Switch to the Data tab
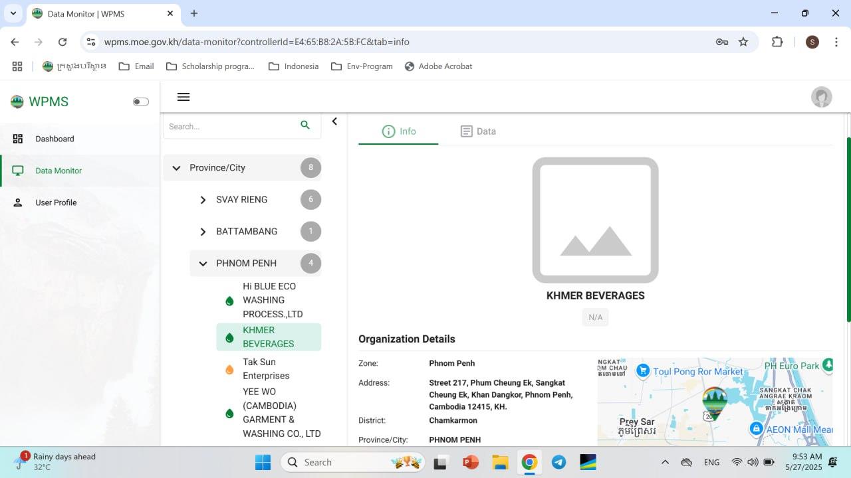851x478 pixels. tap(478, 131)
